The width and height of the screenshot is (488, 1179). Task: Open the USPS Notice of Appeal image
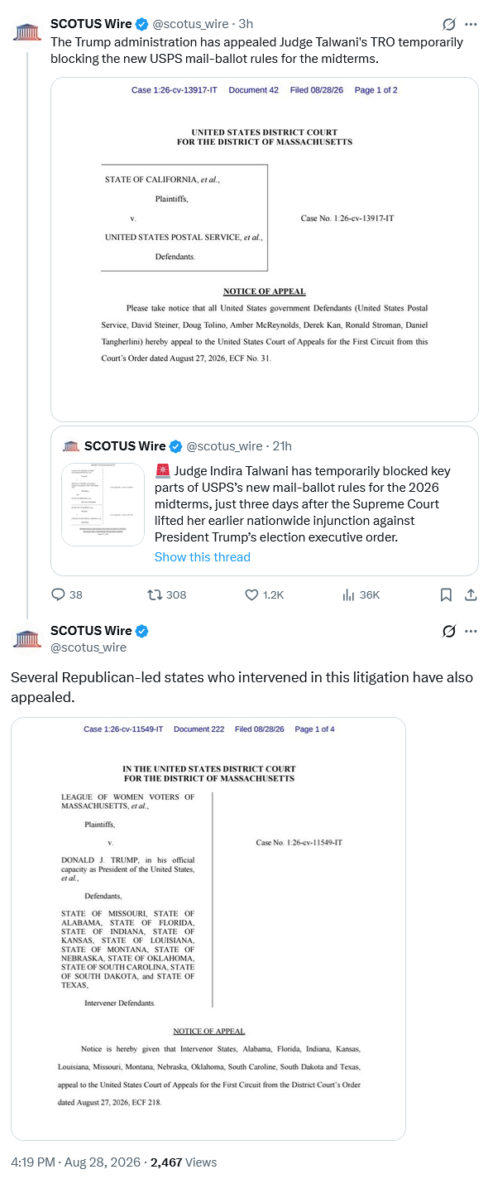(265, 249)
